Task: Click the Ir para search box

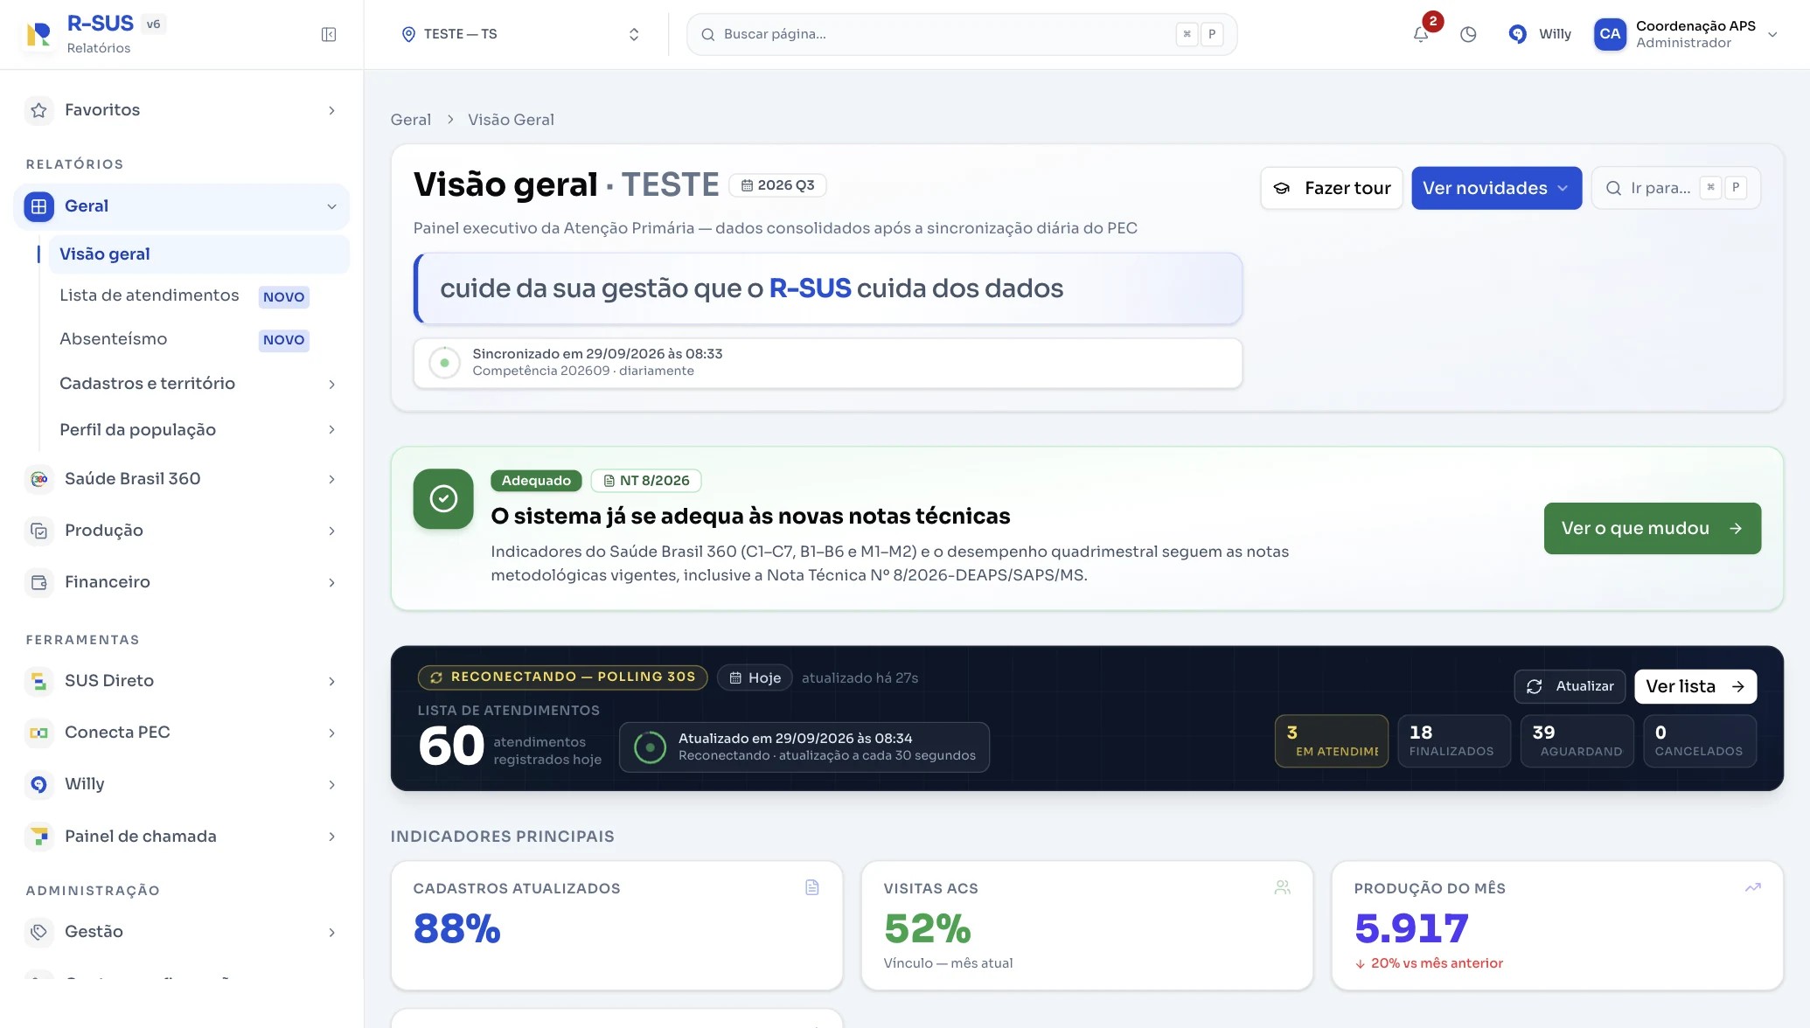Action: (x=1675, y=188)
